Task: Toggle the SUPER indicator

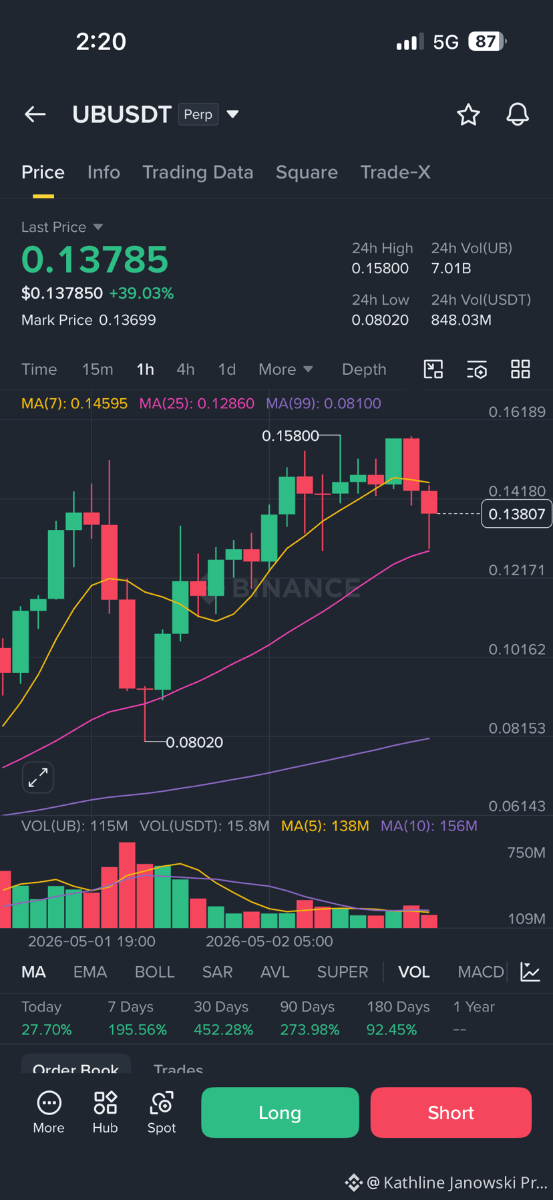Action: [343, 971]
